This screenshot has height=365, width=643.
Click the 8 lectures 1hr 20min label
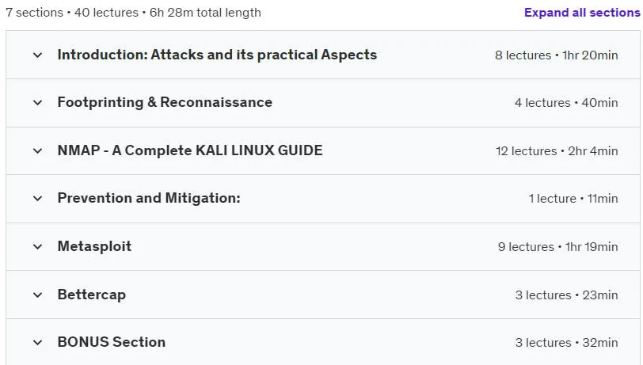pyautogui.click(x=556, y=55)
